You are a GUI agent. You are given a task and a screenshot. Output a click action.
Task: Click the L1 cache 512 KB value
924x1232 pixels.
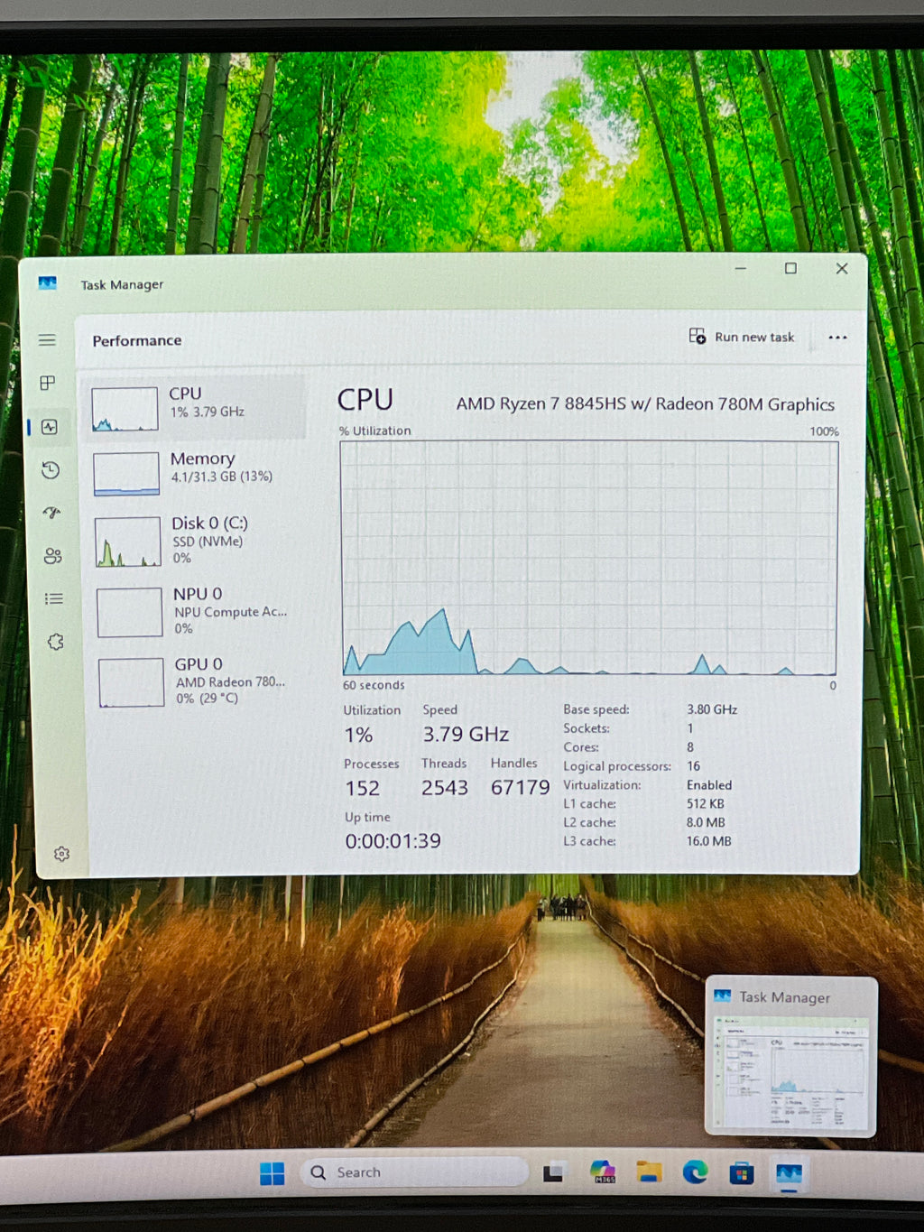706,803
